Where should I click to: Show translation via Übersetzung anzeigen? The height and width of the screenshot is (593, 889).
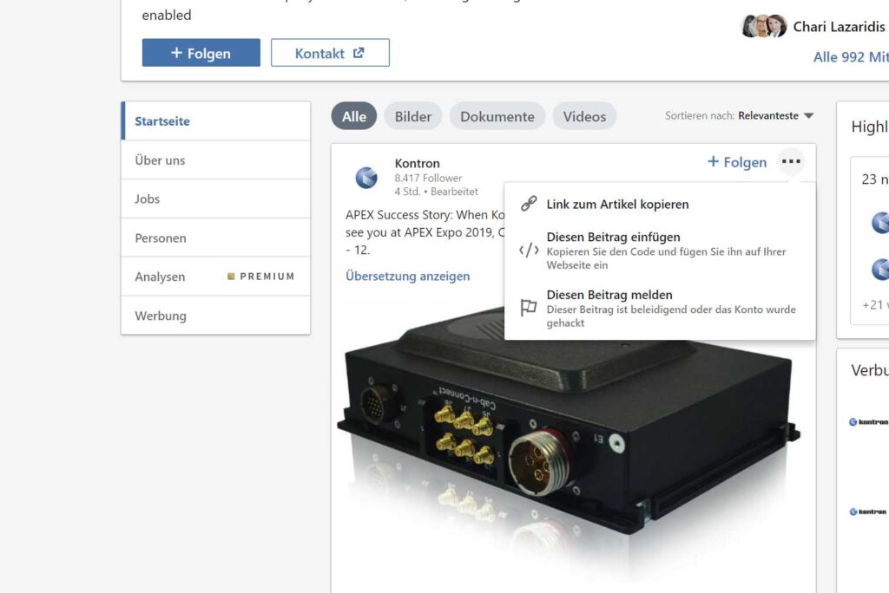(408, 277)
